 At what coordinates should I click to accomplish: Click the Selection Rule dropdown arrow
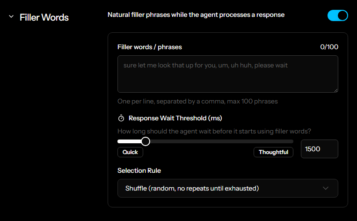[326, 188]
